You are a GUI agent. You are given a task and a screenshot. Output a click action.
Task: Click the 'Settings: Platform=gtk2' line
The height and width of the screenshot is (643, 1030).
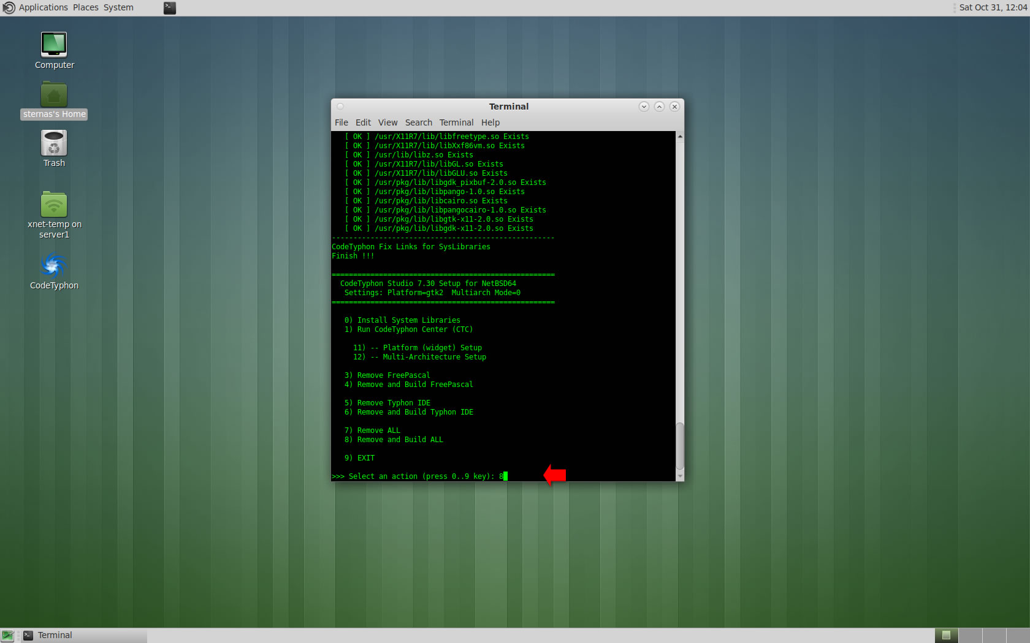pos(432,293)
